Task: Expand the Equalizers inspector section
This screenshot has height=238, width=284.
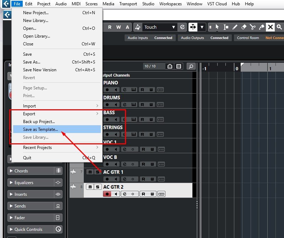Action: tap(11, 182)
